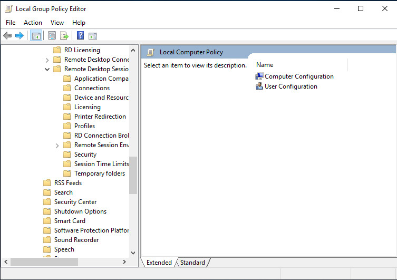Screen dimensions: 397x280
Task: Click the Forward arrow toolbar icon
Action: point(20,36)
